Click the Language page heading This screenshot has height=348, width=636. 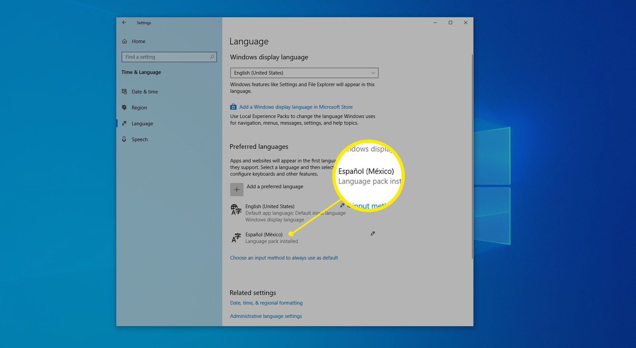tap(249, 41)
